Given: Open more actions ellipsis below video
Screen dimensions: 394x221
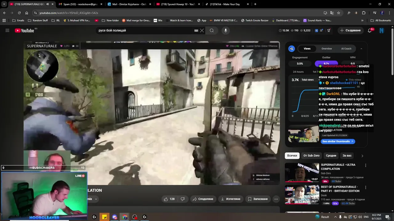Looking at the screenshot, I should pos(276,199).
